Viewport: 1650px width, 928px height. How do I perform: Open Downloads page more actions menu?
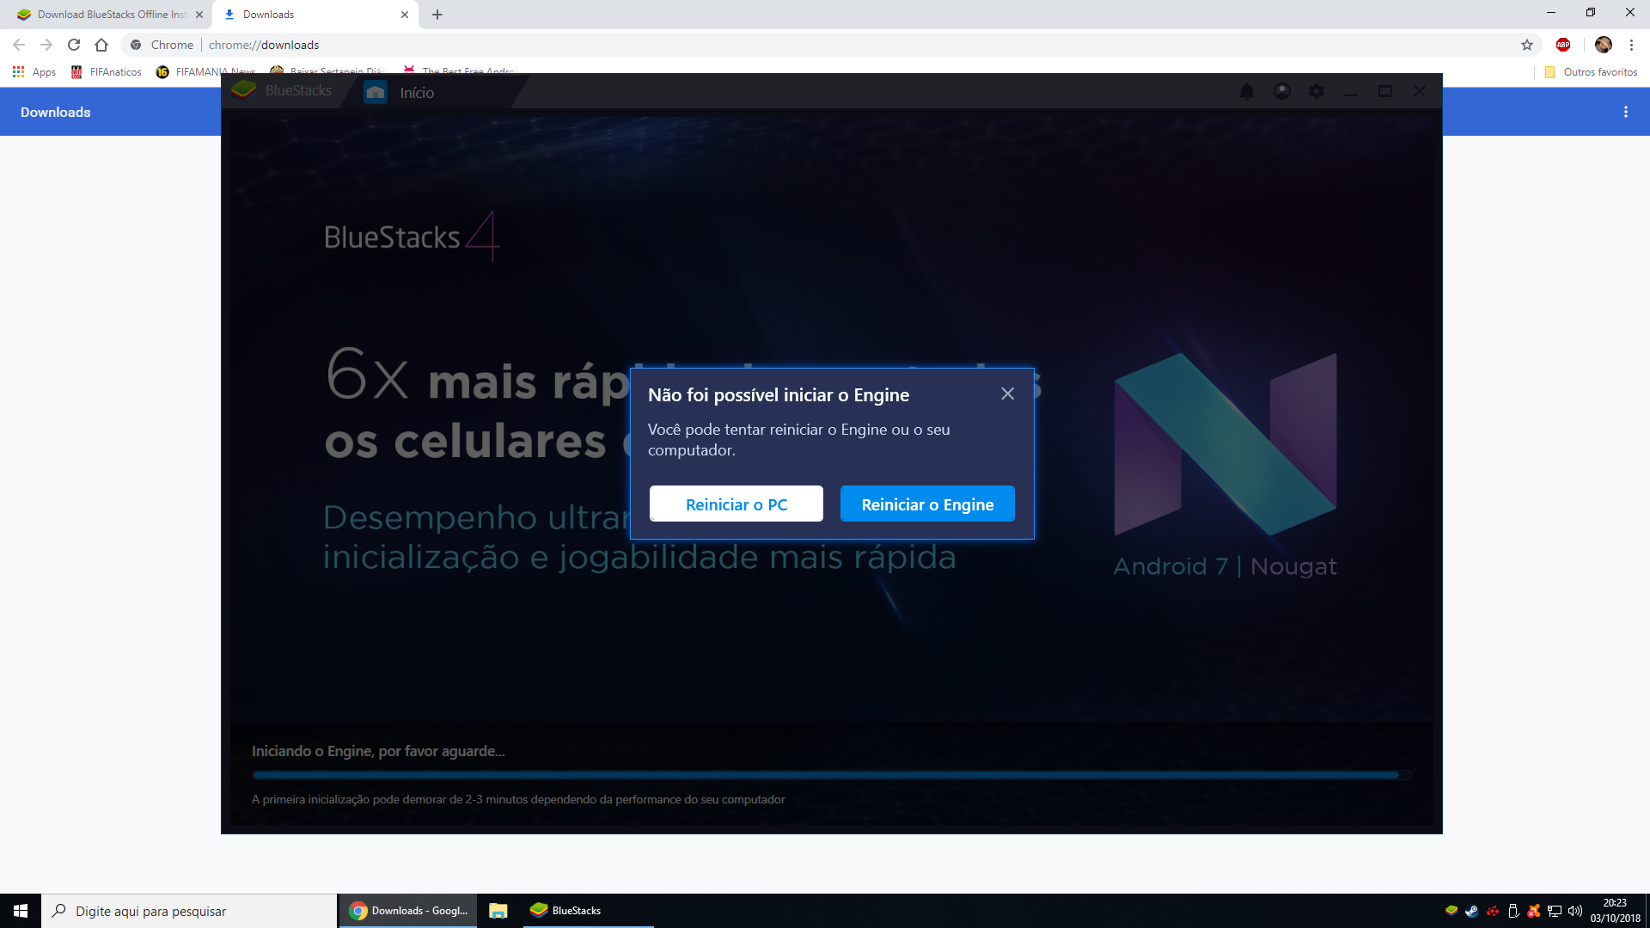[1626, 112]
